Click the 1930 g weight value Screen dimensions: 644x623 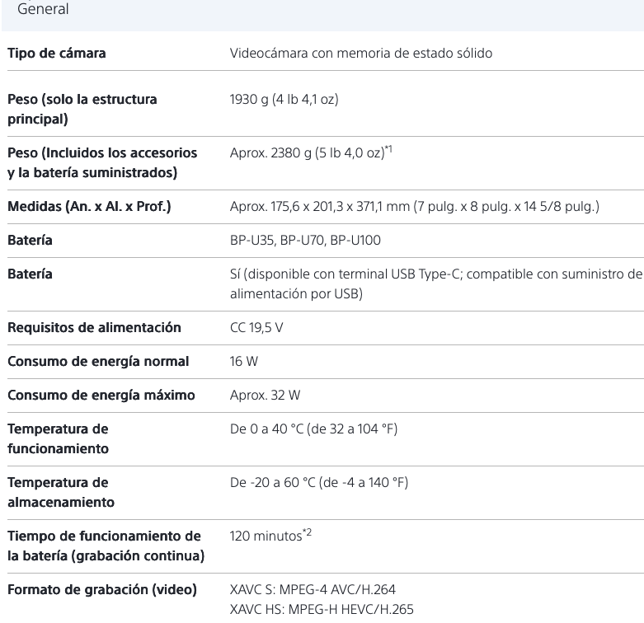[284, 100]
